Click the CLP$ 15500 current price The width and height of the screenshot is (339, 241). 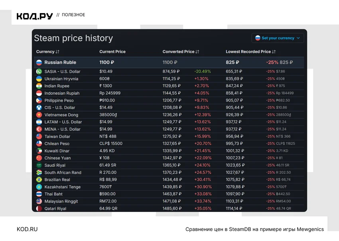pyautogui.click(x=111, y=144)
